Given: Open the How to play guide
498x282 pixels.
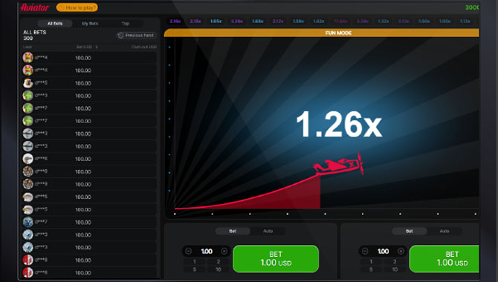Looking at the screenshot, I should [77, 7].
